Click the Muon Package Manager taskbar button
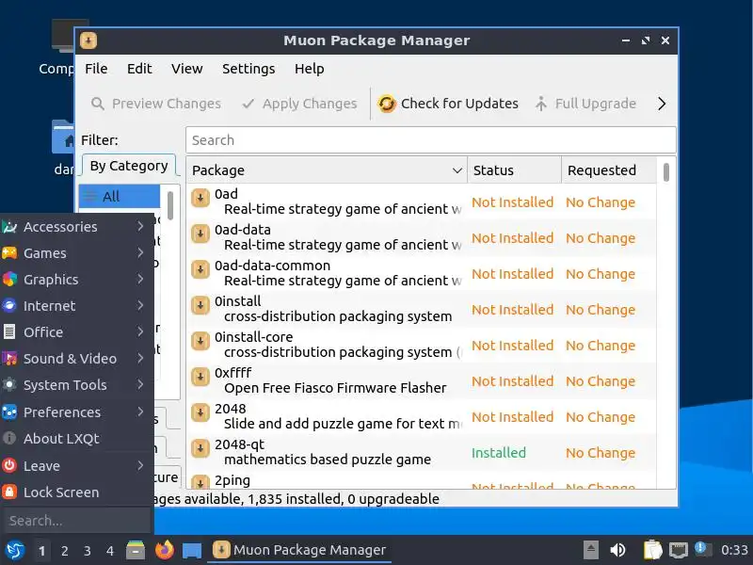 click(x=299, y=550)
